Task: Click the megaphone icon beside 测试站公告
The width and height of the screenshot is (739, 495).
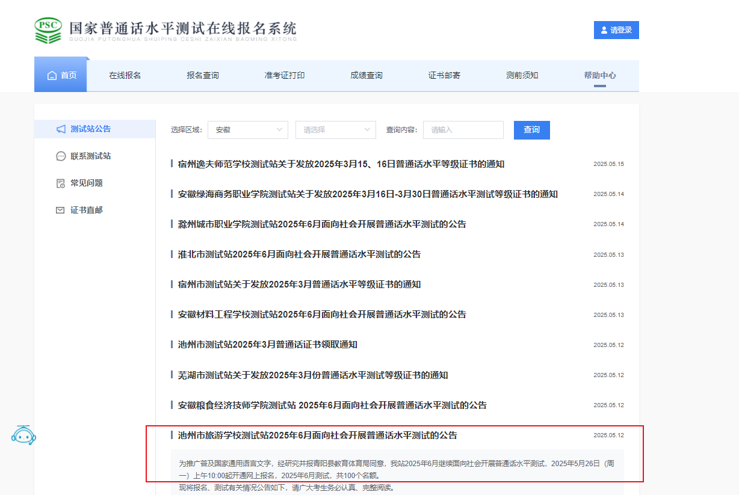Action: (61, 129)
